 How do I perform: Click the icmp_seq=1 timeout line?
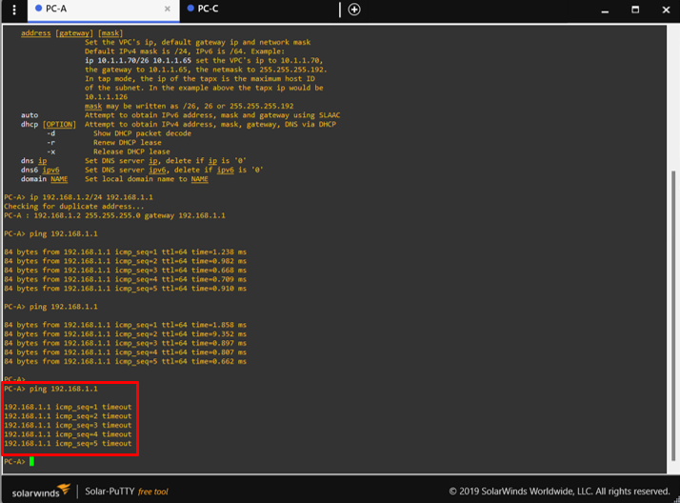coord(68,407)
